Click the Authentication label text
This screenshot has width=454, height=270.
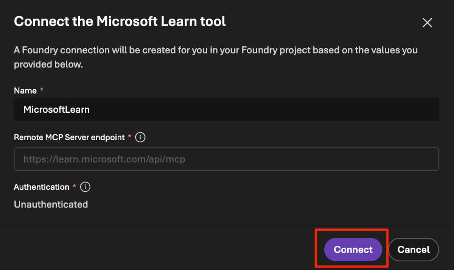(42, 187)
